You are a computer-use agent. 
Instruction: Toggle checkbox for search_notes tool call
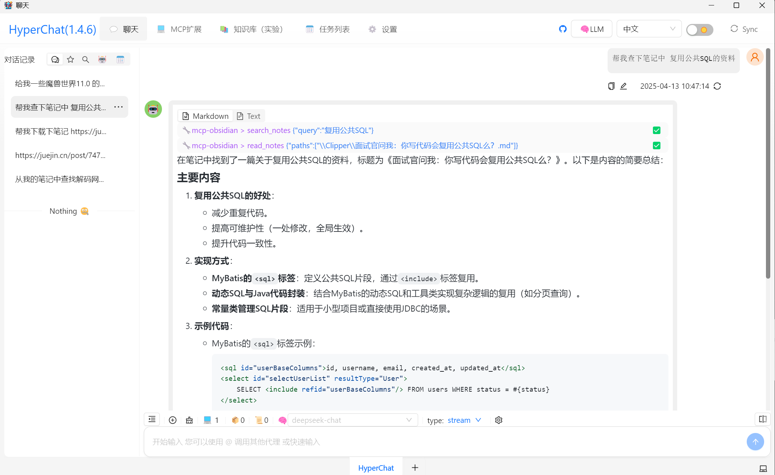657,130
